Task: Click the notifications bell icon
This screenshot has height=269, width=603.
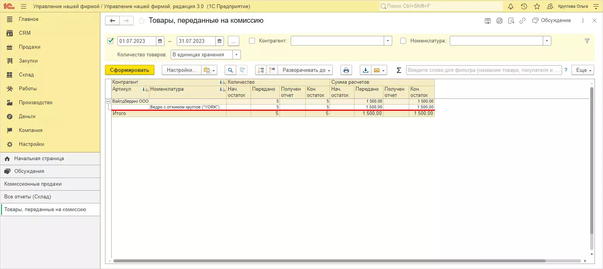Action: click(x=511, y=7)
